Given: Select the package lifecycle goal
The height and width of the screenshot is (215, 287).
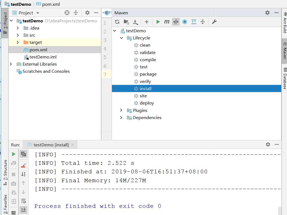Looking at the screenshot, I should click(x=145, y=74).
